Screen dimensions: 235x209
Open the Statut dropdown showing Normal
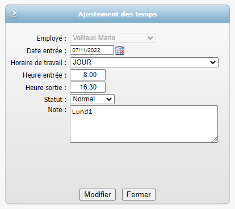pos(92,99)
